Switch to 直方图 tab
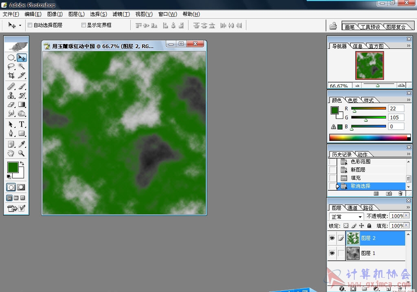Image resolution: width=417 pixels, height=292 pixels. [376, 46]
